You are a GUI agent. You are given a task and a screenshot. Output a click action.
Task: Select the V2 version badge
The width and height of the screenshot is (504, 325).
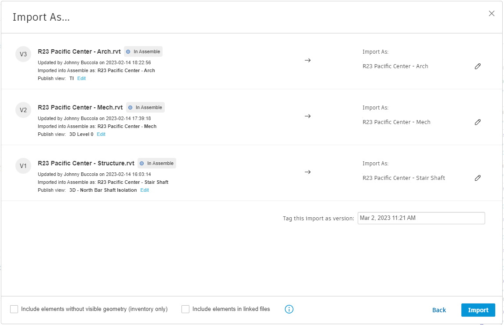pos(23,110)
